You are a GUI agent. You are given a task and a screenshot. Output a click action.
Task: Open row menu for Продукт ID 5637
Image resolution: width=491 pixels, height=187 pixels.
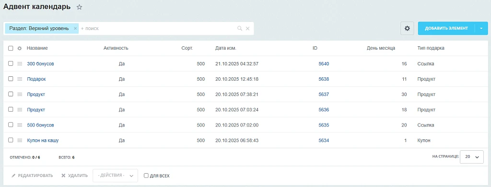[x=20, y=94]
